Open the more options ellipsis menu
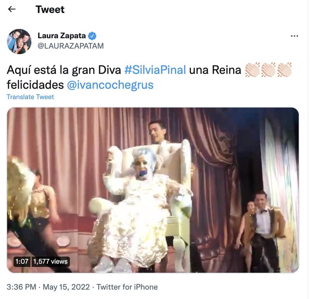This screenshot has width=311, height=299. (x=294, y=36)
